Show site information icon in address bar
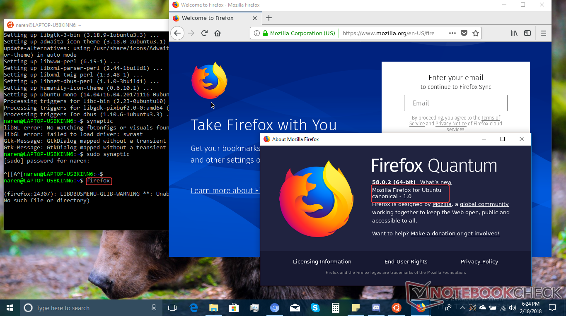Screen dimensions: 566x316 click(257, 33)
